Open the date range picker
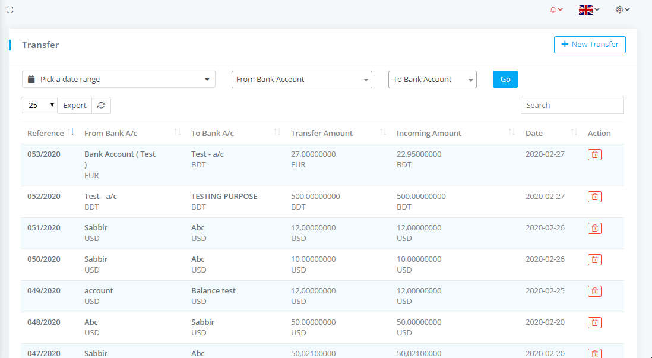 click(x=118, y=80)
